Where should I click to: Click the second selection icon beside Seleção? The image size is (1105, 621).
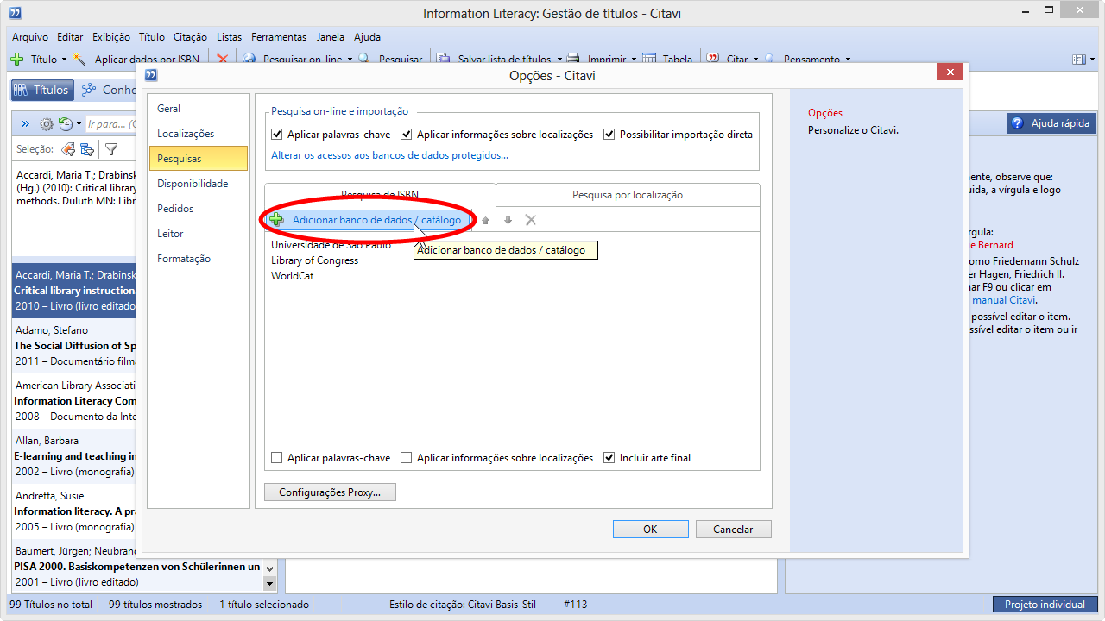tap(87, 149)
